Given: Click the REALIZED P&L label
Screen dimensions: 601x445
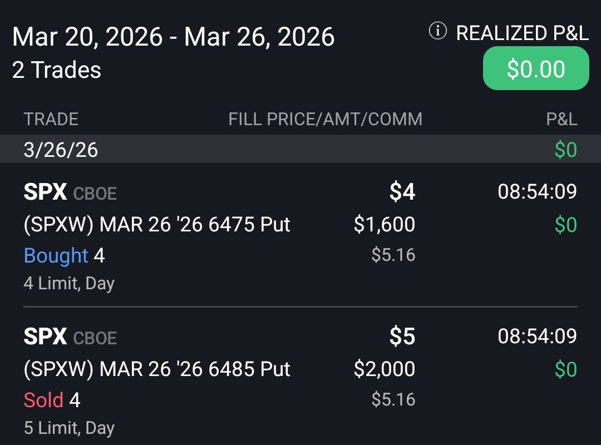Looking at the screenshot, I should [522, 33].
